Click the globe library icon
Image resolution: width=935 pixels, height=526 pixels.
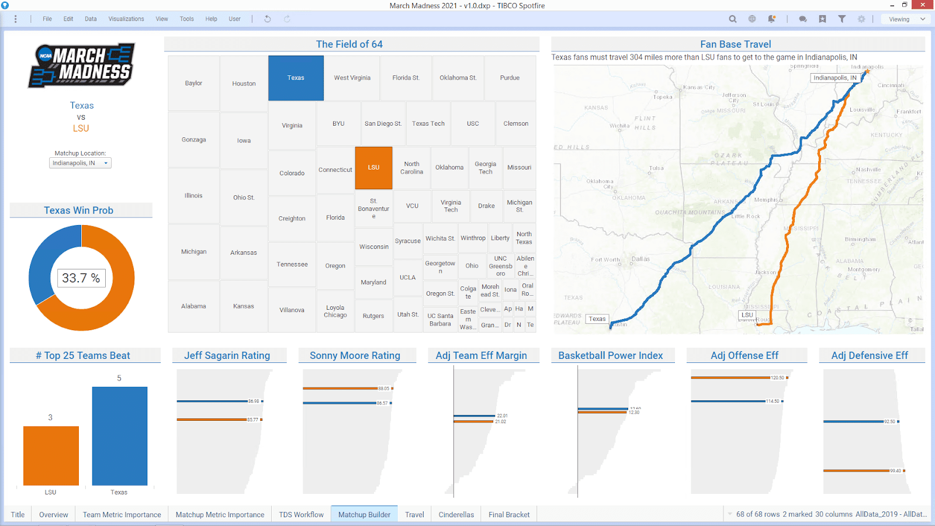(752, 19)
